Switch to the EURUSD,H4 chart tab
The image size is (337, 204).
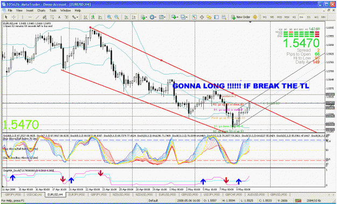click(55, 194)
